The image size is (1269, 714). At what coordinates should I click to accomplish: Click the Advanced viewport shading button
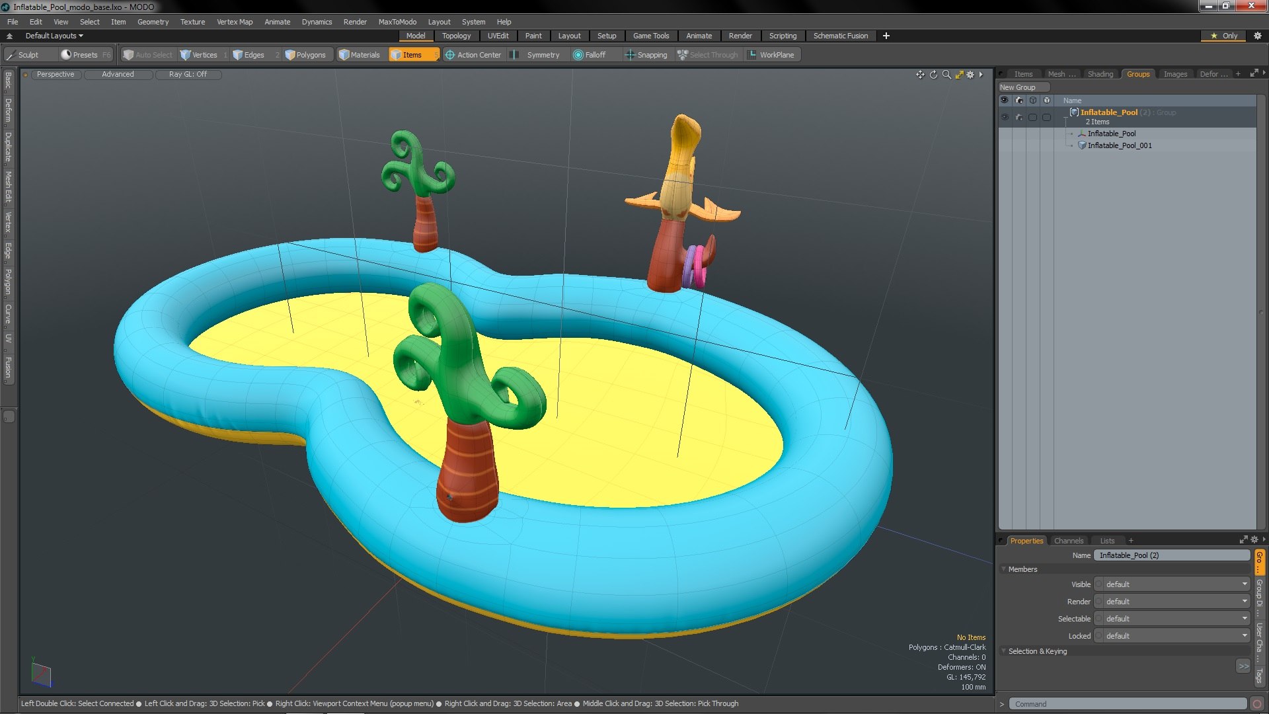click(x=118, y=74)
